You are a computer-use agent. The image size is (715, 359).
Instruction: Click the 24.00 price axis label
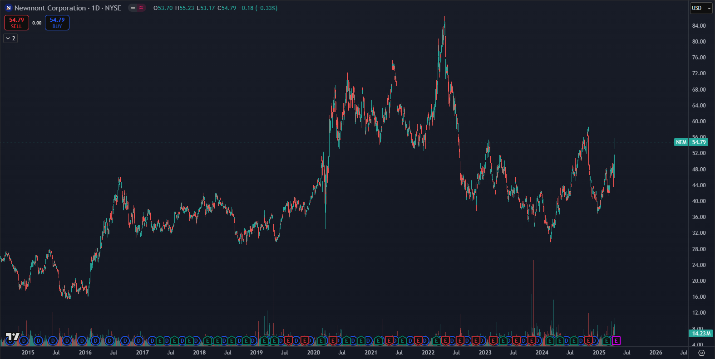pyautogui.click(x=699, y=265)
